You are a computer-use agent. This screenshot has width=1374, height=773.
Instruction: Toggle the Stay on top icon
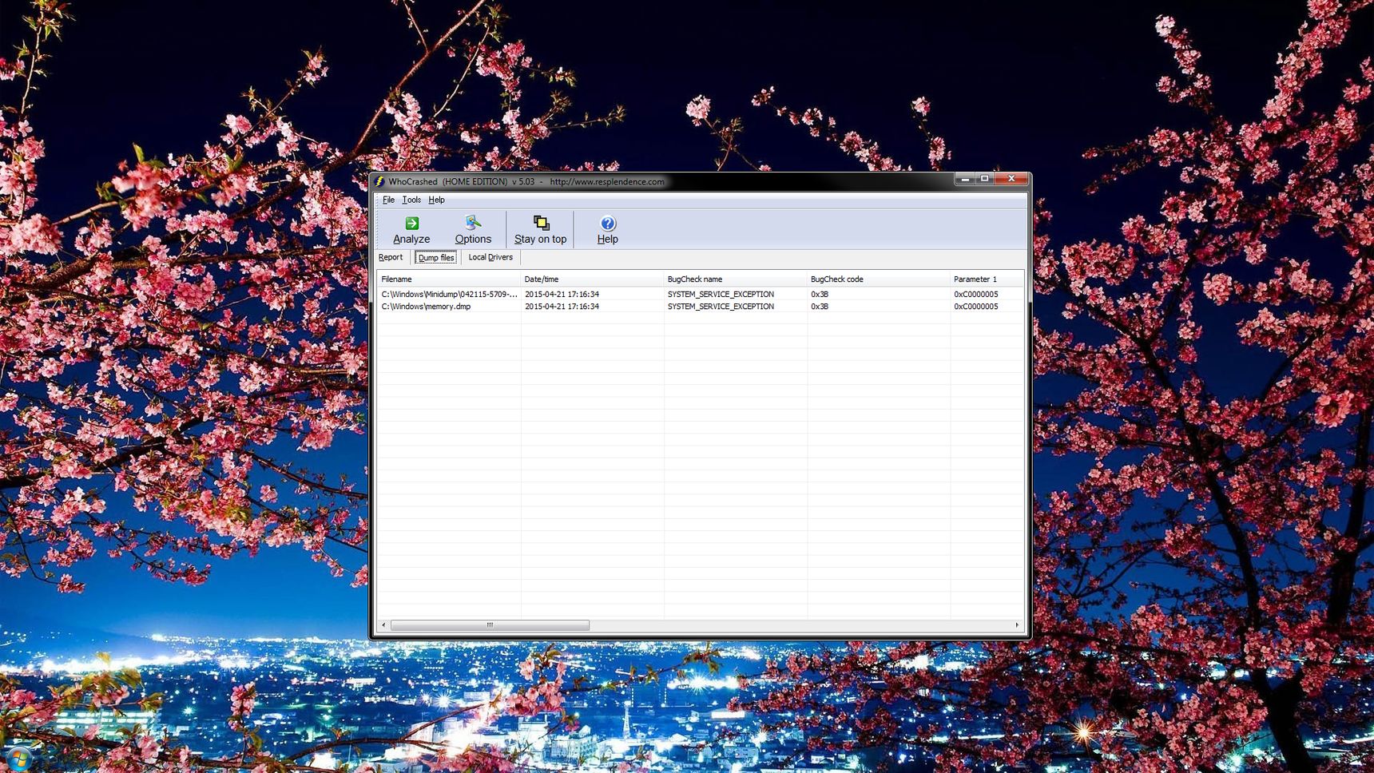pos(541,223)
